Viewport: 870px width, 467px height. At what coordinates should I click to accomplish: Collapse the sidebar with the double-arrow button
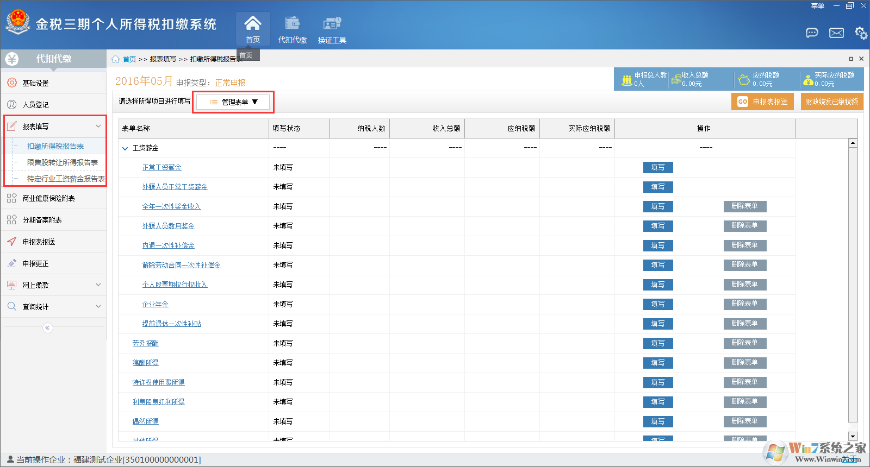coord(48,327)
